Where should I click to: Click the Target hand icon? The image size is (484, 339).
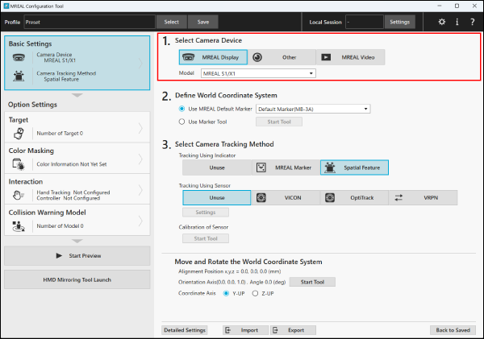[x=19, y=134]
